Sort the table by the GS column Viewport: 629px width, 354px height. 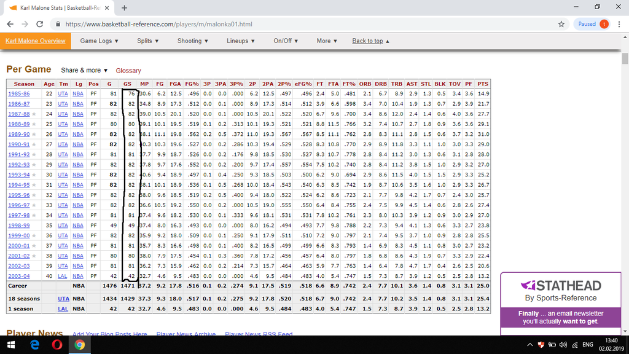(x=127, y=84)
